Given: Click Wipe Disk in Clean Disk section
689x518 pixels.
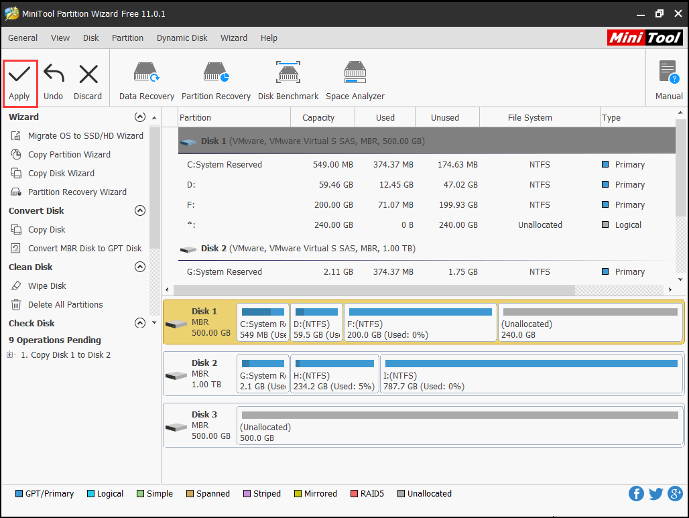Looking at the screenshot, I should tap(47, 285).
